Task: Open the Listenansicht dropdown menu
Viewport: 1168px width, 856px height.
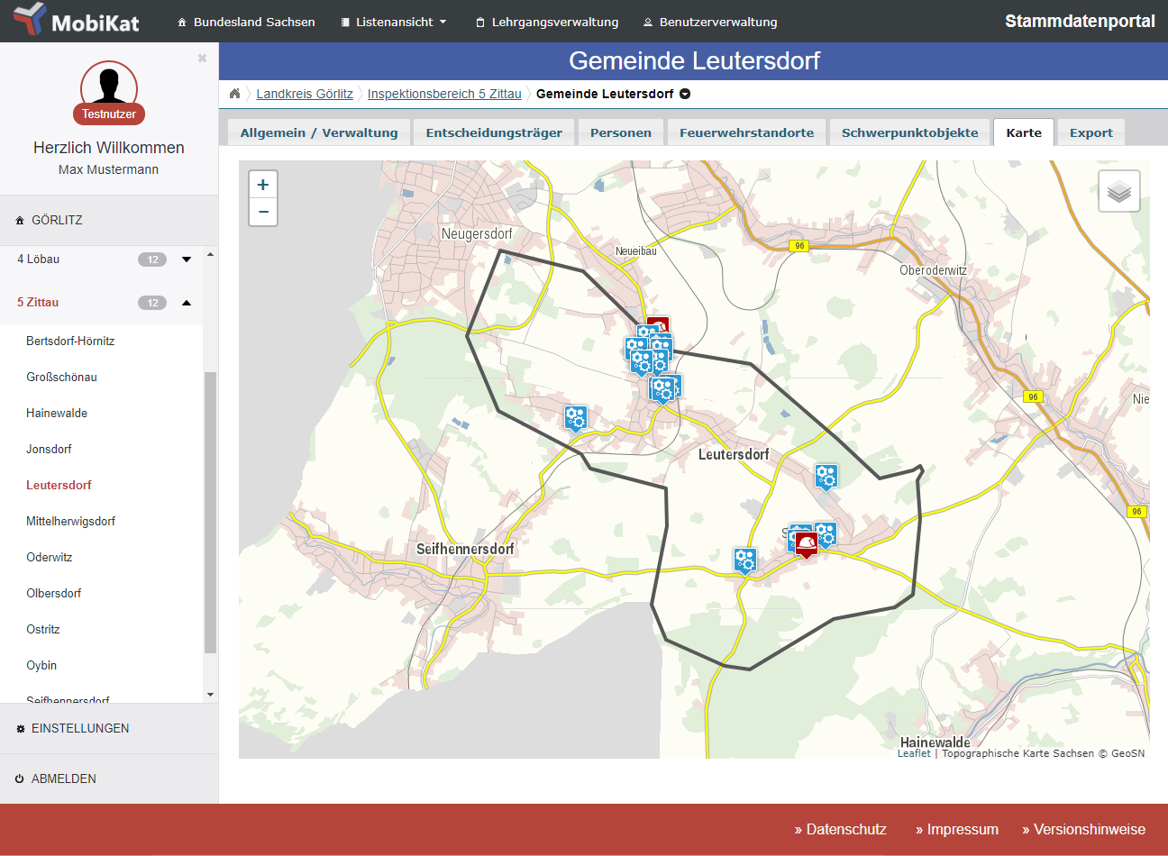Action: point(394,22)
